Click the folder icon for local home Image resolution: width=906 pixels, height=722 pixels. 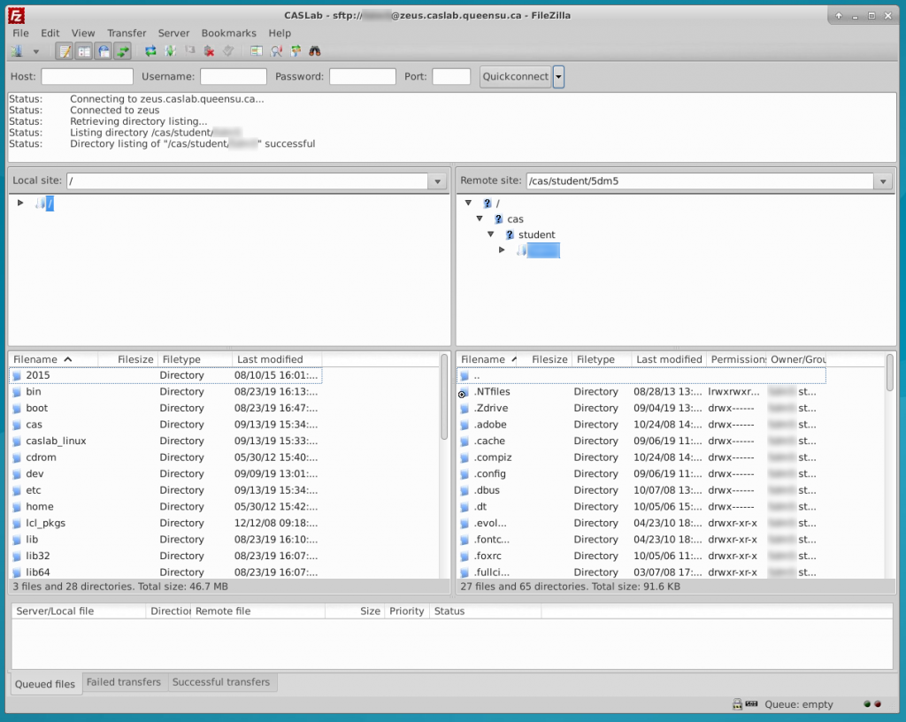(17, 508)
